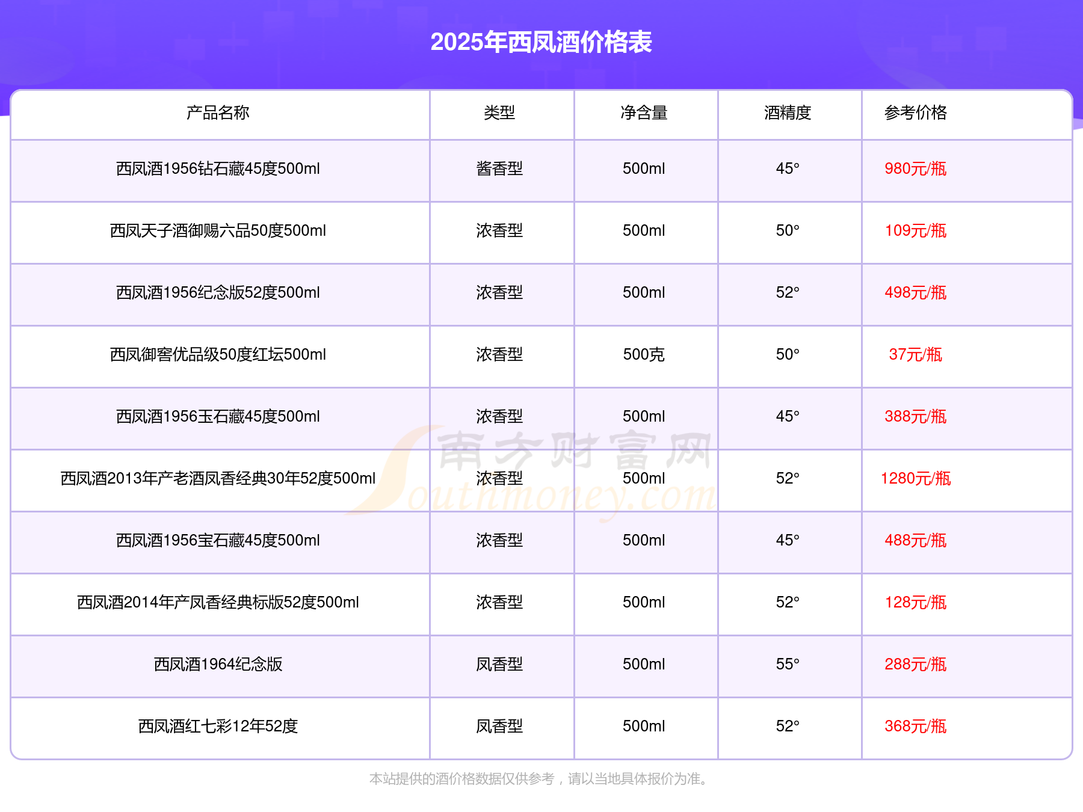
Task: Select the 酒精度 column header
Action: tap(788, 112)
